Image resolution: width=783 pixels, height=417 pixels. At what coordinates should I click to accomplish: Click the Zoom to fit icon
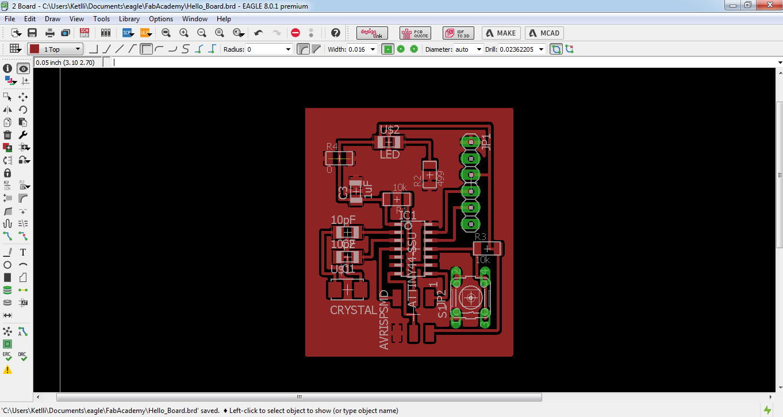(x=166, y=33)
